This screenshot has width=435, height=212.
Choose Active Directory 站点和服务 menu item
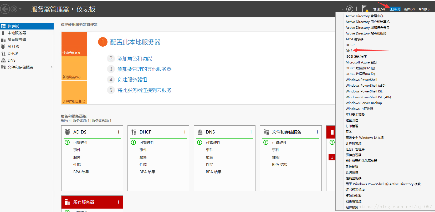click(x=366, y=33)
